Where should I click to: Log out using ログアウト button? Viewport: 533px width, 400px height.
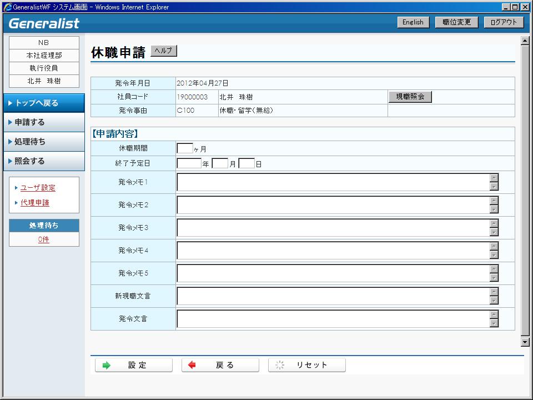[x=504, y=22]
